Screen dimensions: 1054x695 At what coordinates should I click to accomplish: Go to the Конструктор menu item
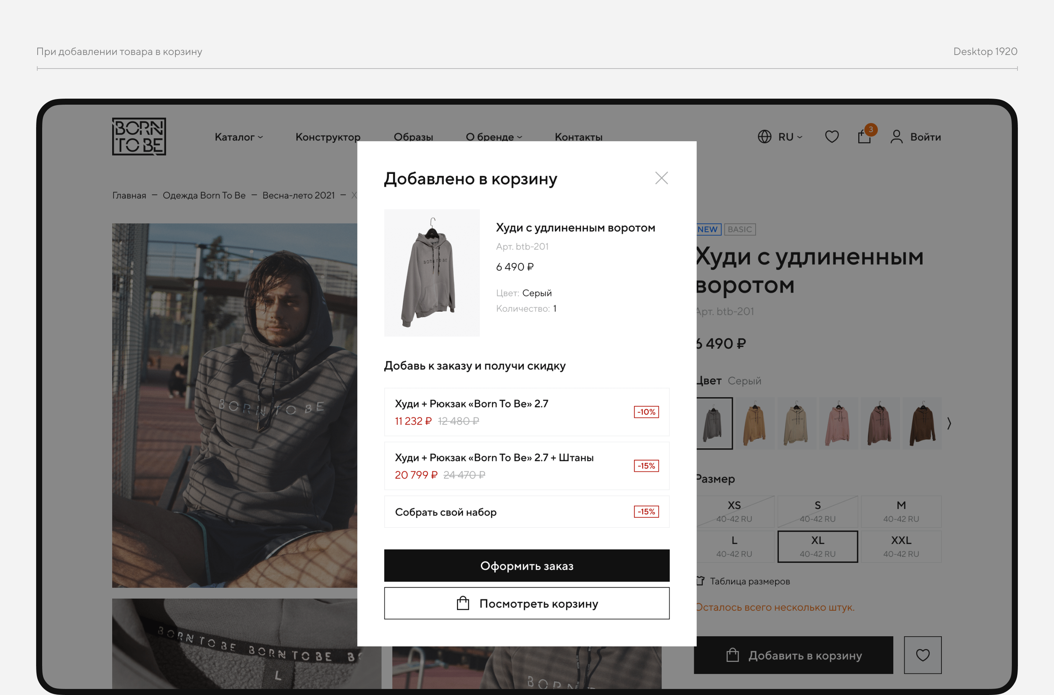point(328,137)
